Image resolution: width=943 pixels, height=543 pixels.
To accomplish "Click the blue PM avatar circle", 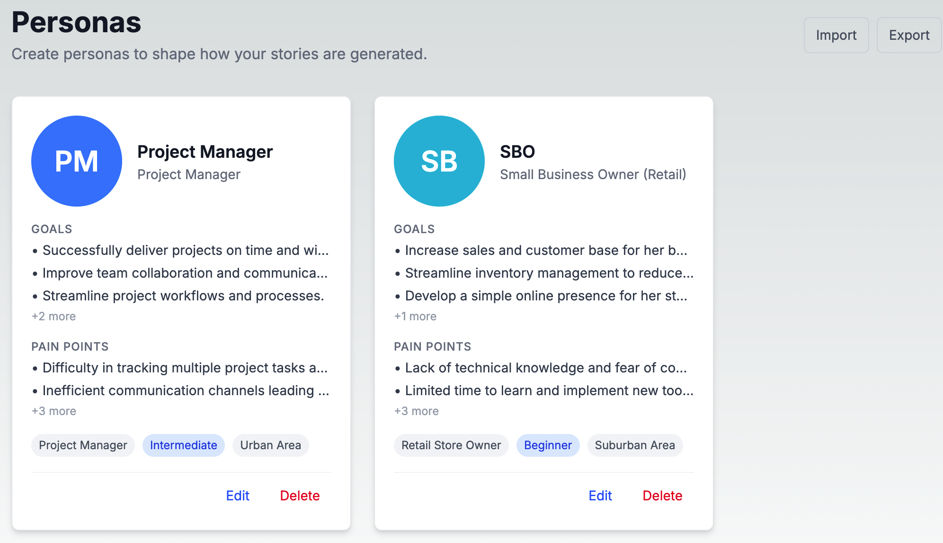I will coord(77,161).
